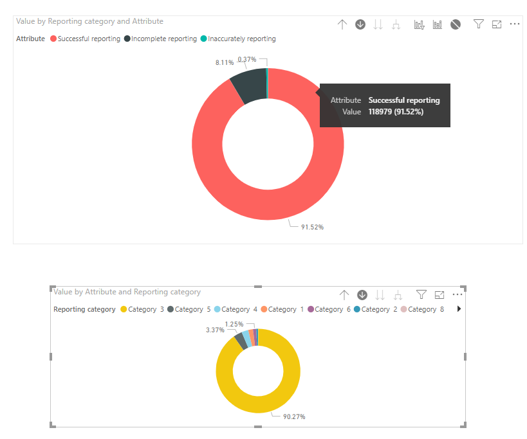527x439 pixels.
Task: Select Category 5 legend item
Action: click(x=189, y=309)
